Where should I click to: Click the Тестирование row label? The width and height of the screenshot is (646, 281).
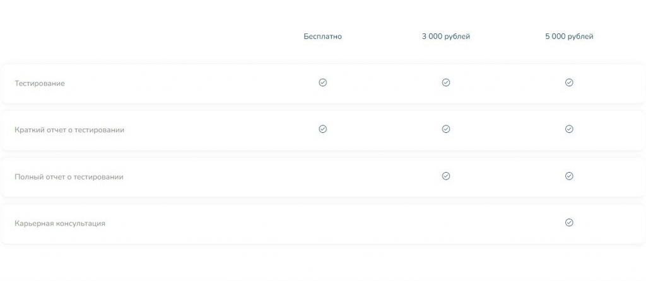pos(40,83)
